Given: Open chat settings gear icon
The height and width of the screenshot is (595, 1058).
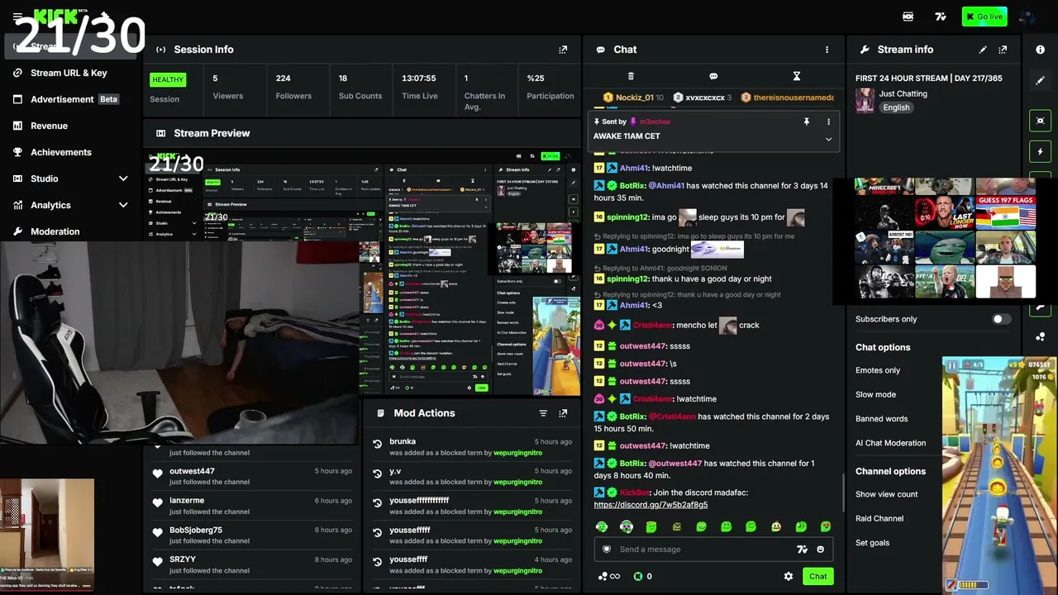Looking at the screenshot, I should coord(789,577).
